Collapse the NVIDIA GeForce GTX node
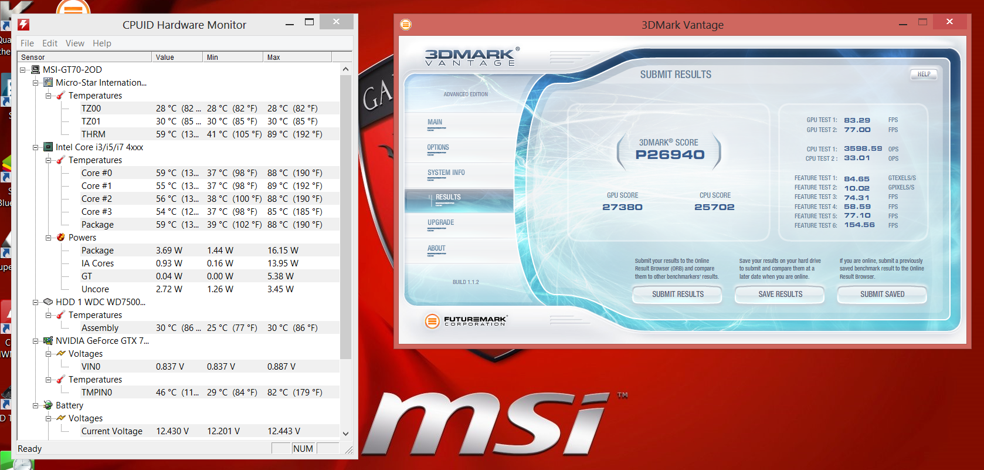984x470 pixels. coord(36,341)
